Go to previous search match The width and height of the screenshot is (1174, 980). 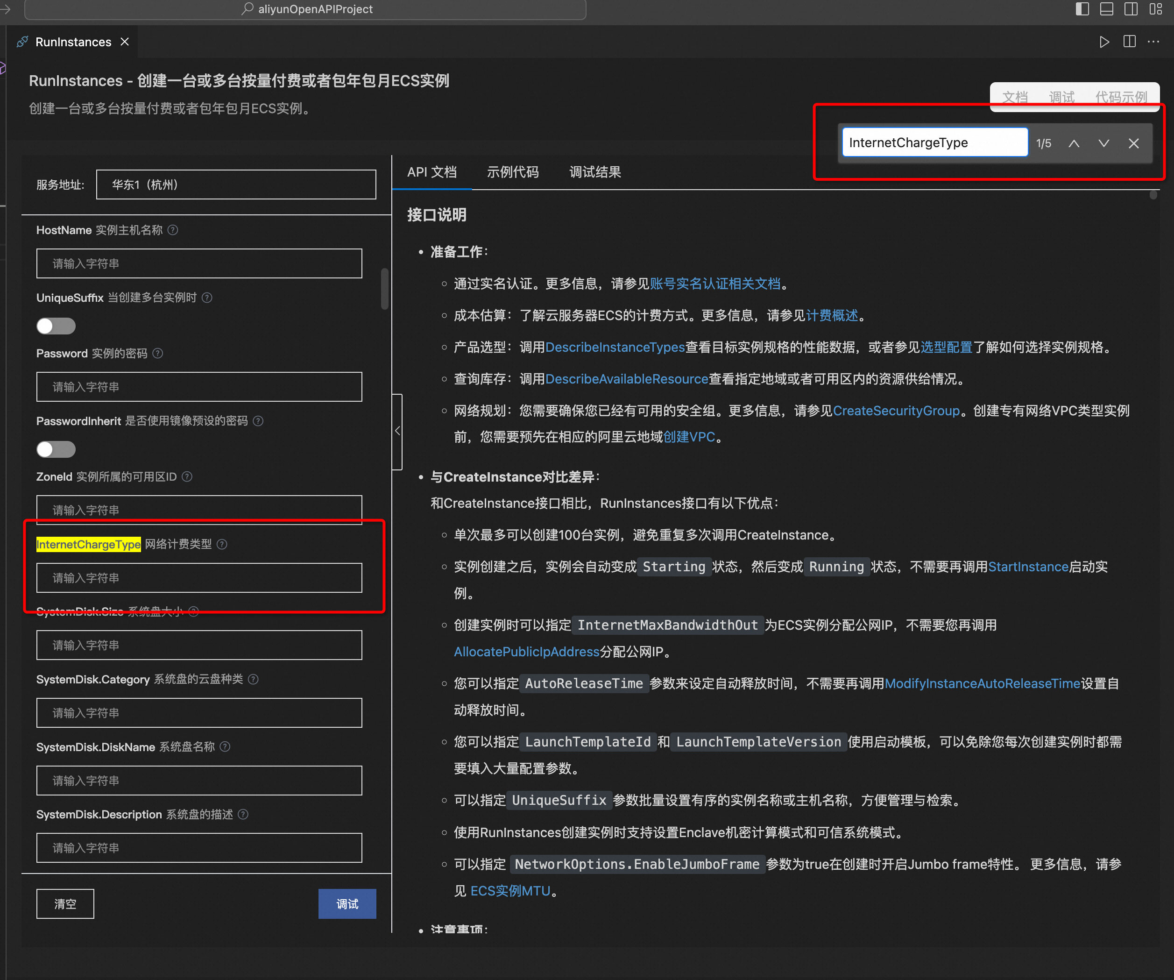coord(1074,144)
